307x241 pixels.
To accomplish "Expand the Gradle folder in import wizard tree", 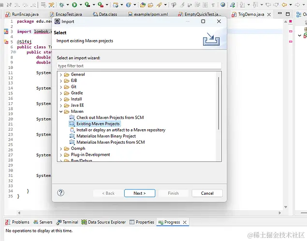I will tap(61, 94).
